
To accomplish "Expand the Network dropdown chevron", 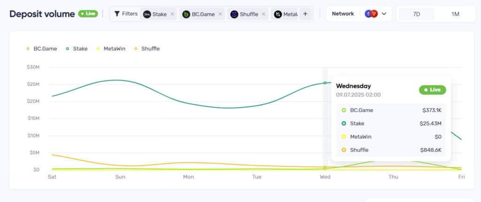I will point(384,14).
